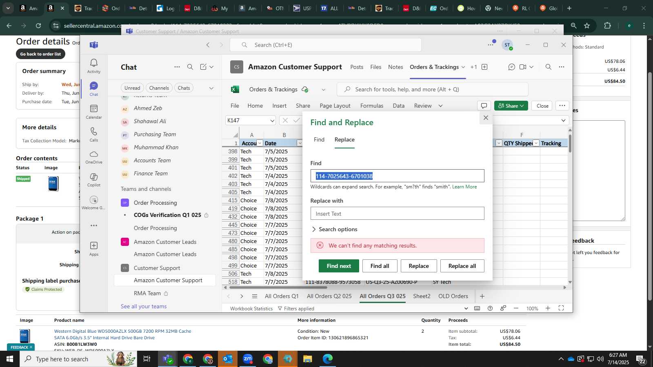This screenshot has width=653, height=367.
Task: Add a new worksheet
Action: point(482,296)
